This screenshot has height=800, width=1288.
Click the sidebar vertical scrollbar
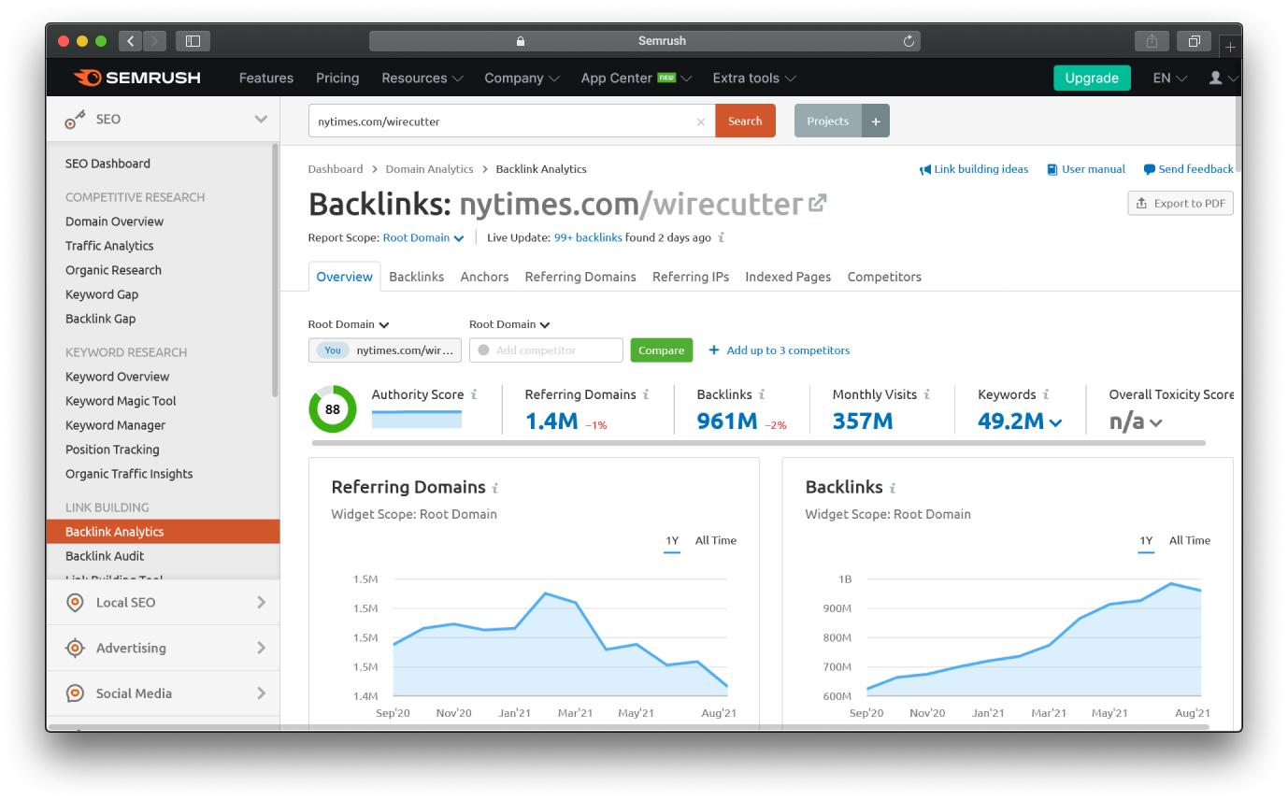point(275,271)
